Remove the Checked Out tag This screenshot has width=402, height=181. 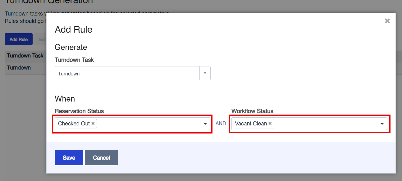click(93, 123)
